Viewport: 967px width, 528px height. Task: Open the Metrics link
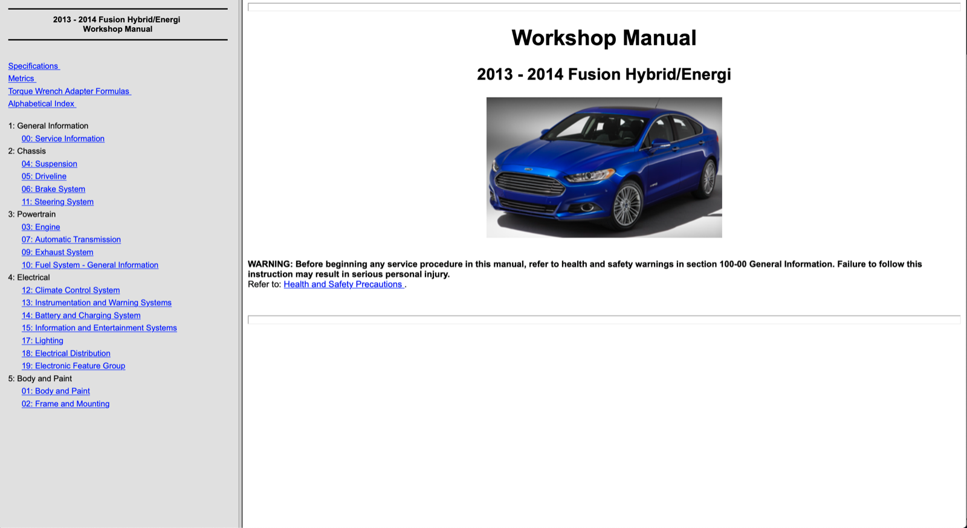(x=21, y=79)
